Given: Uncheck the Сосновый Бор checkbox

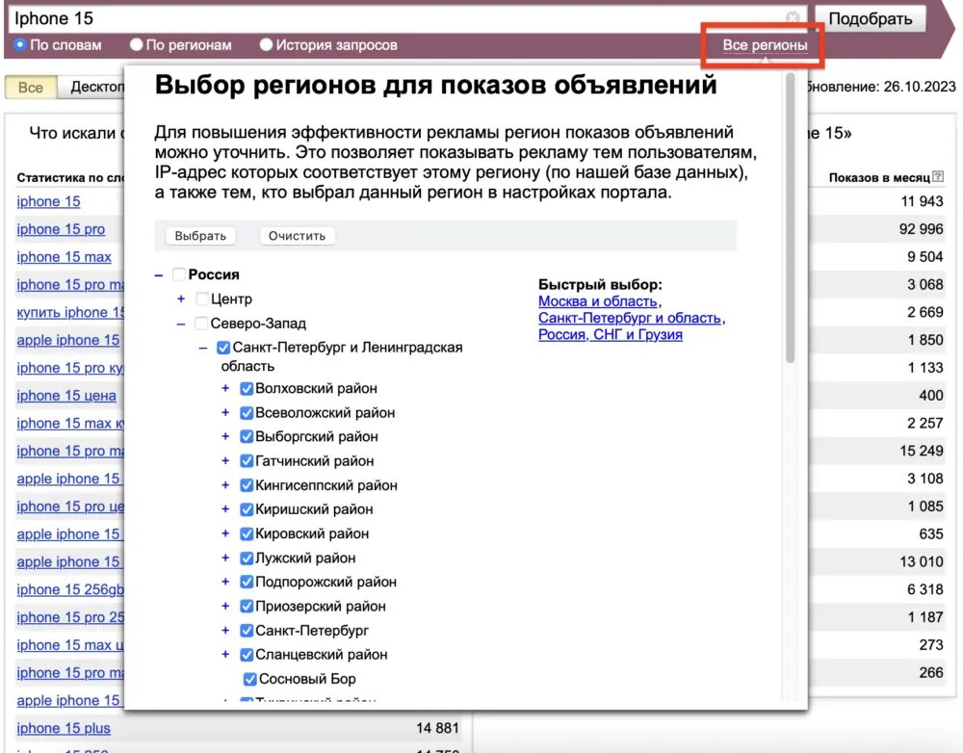Looking at the screenshot, I should click(250, 679).
